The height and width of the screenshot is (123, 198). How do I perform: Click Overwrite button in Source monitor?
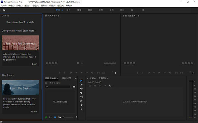(x=104, y=72)
